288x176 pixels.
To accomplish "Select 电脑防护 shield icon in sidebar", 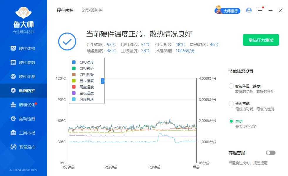I will coord(13,91).
